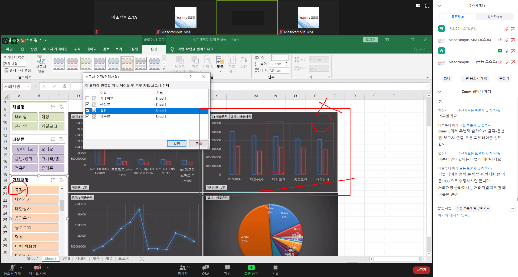Uncheck the 색상별 pivot table checkbox

coord(87,104)
